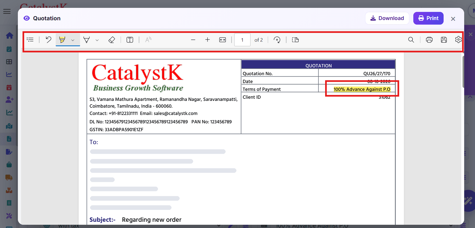Viewport: 475px width, 228px height.
Task: Open the hamburger menu behind the dialog
Action: [x=7, y=11]
